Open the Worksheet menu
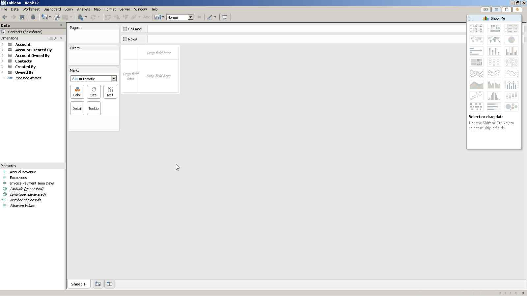527x296 pixels. (31, 9)
